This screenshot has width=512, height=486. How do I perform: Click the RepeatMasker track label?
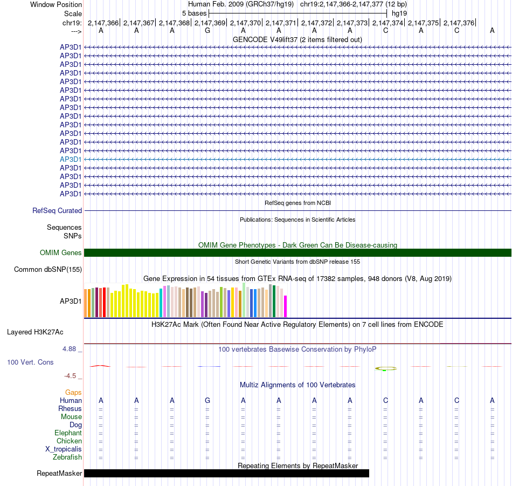(x=59, y=473)
